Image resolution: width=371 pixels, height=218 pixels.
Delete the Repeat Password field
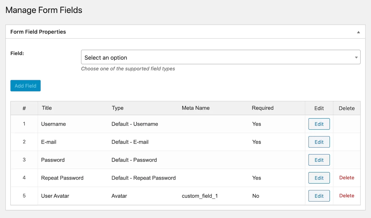347,178
